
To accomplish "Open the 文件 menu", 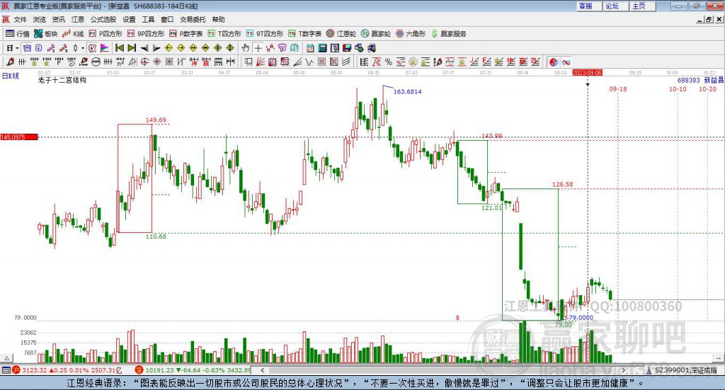I will point(21,19).
